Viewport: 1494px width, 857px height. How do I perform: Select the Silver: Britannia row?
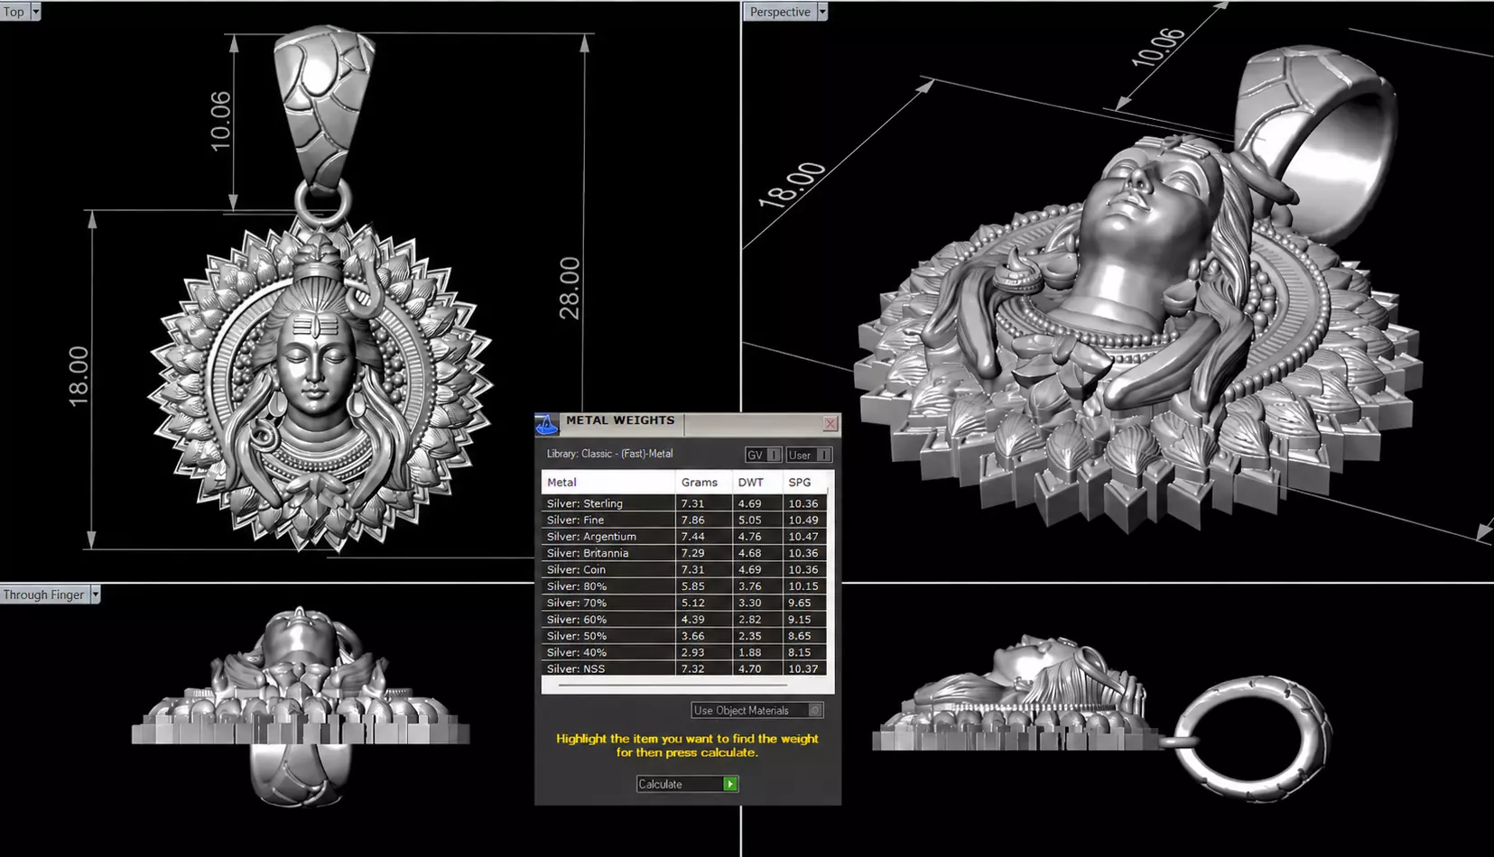[x=684, y=553]
